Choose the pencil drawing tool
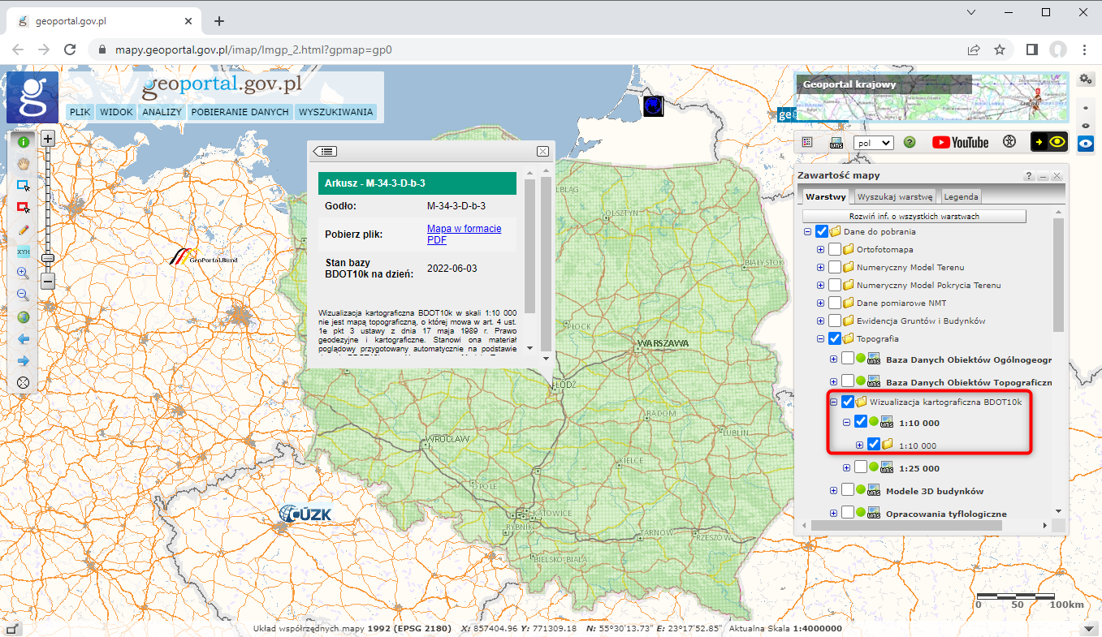 click(x=24, y=230)
